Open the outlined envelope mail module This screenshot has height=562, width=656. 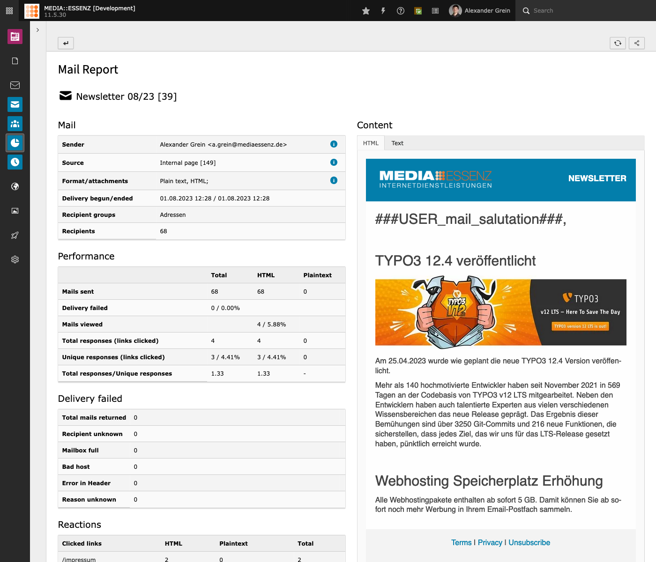pos(15,85)
